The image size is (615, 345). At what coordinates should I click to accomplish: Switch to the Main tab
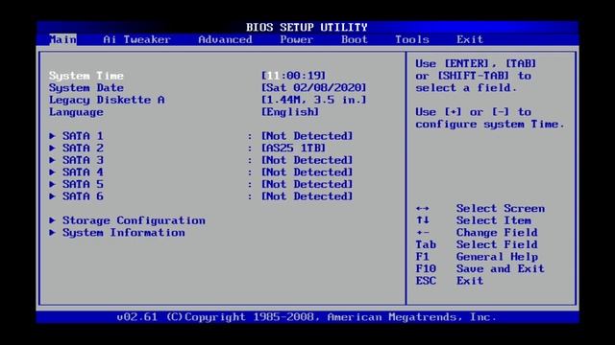pos(62,39)
